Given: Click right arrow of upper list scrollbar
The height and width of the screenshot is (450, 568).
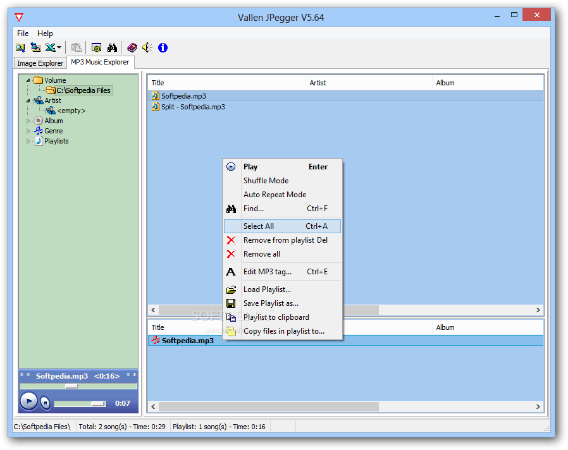Looking at the screenshot, I should pos(538,310).
